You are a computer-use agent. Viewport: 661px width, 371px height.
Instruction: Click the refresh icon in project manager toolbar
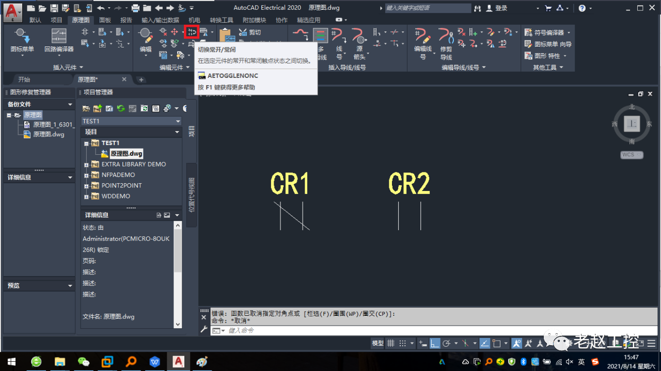coord(121,108)
